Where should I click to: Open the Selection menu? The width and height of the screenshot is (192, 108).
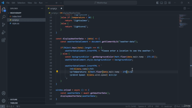(21, 3)
